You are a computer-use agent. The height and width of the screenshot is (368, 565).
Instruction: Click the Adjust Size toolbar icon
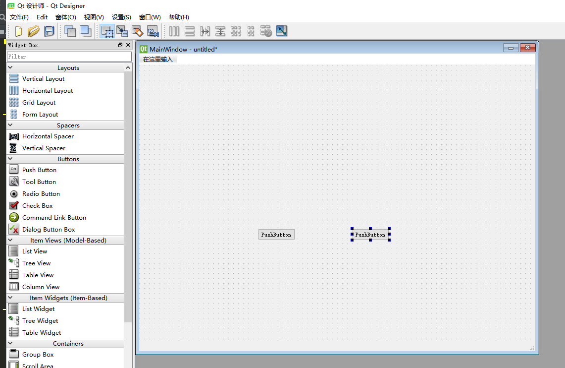click(x=282, y=31)
